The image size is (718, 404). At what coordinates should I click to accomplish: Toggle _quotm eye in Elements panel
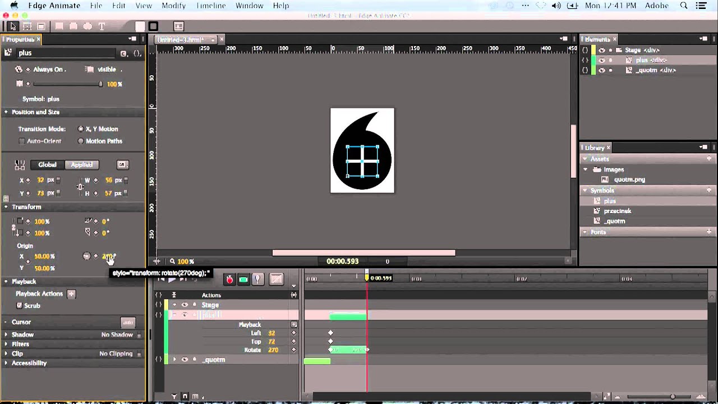coord(602,70)
